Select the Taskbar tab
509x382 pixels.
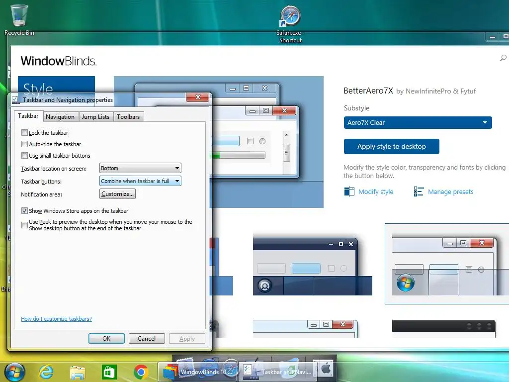click(28, 116)
